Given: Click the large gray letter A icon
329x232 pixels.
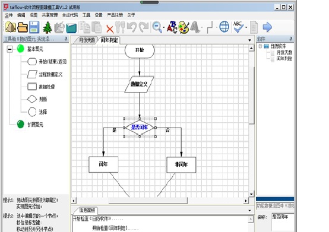Looking at the screenshot, I should coord(195,27).
